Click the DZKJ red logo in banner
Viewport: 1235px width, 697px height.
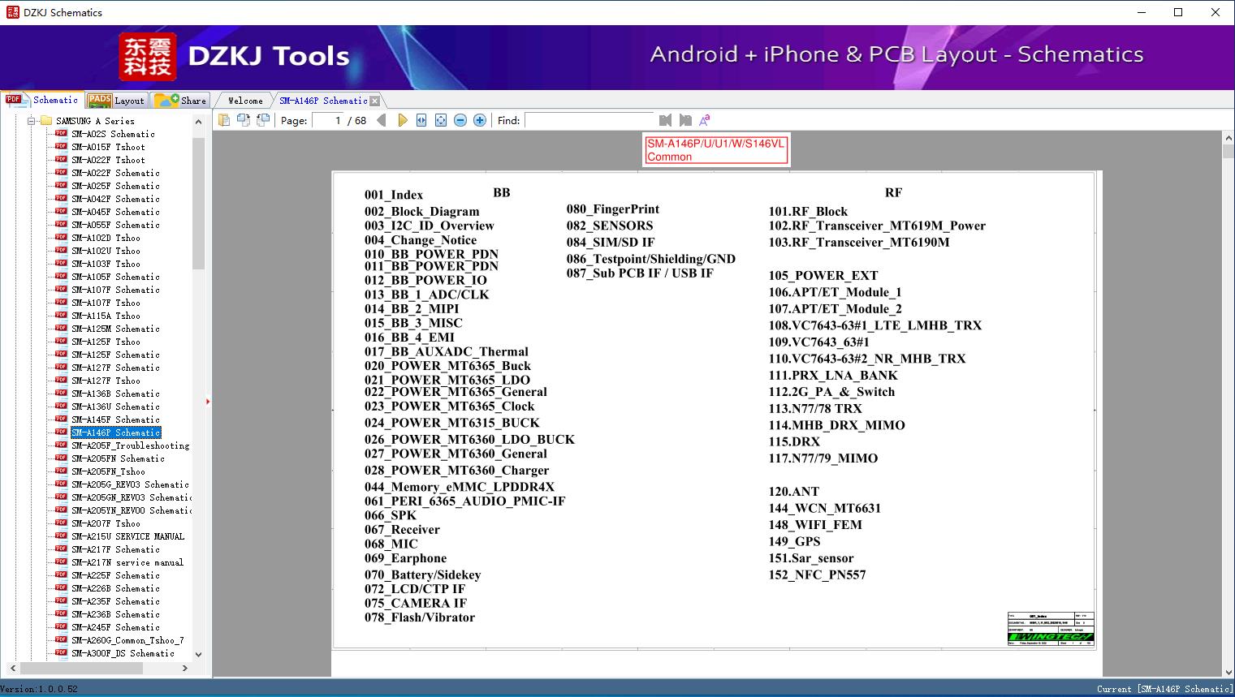click(148, 57)
